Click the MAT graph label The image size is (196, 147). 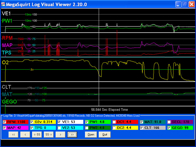pos(7,94)
